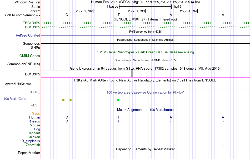The image size is (250, 159).
Task: Click base T in the complement row
Action: point(119,15)
